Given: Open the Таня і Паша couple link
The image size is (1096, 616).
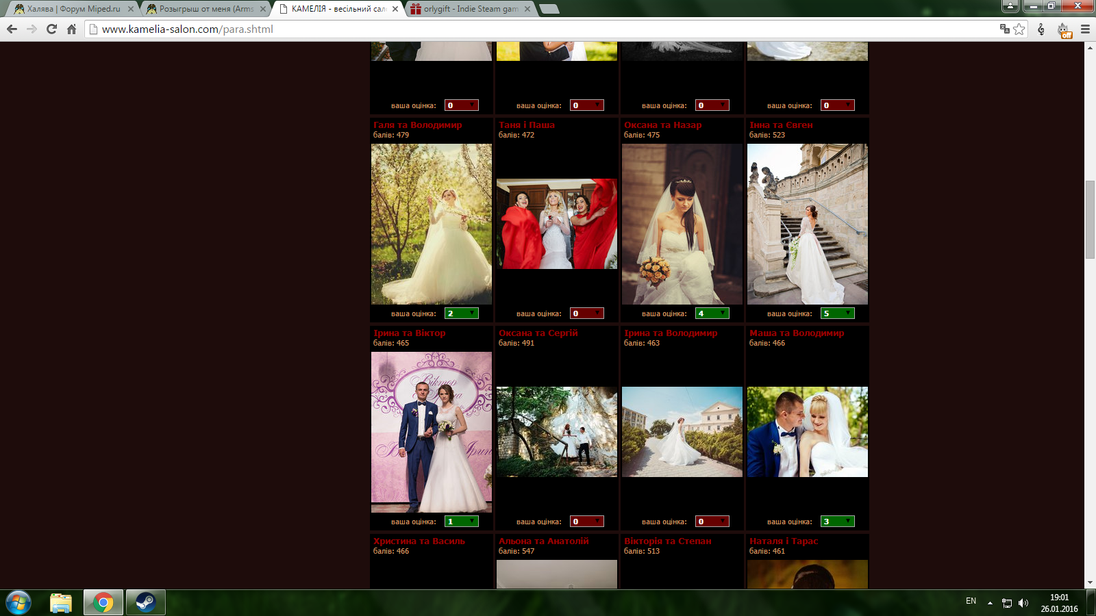Looking at the screenshot, I should coord(527,125).
